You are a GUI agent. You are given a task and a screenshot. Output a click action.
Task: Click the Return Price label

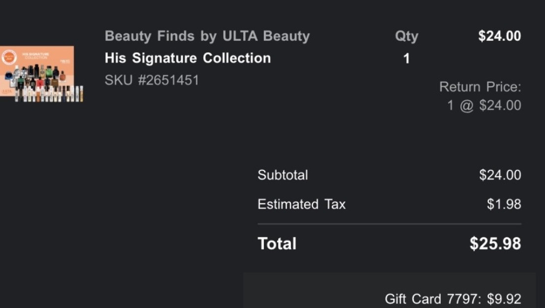[480, 87]
